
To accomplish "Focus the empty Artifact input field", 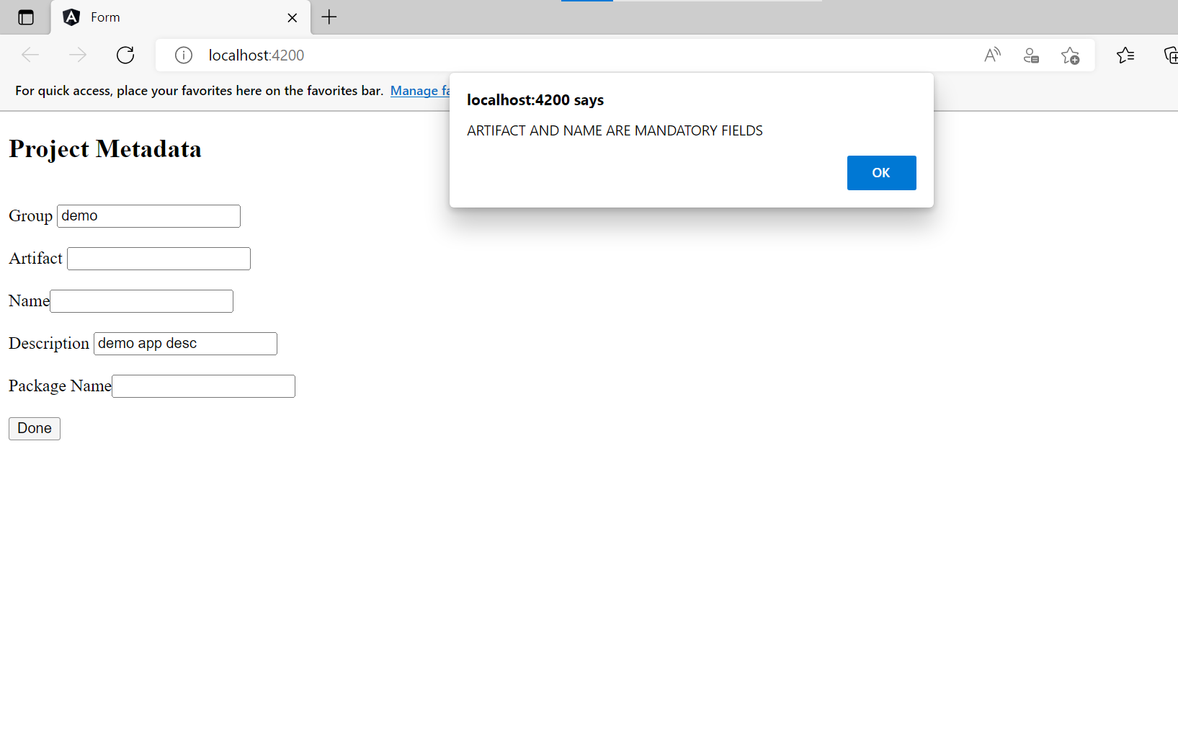I will tap(159, 259).
